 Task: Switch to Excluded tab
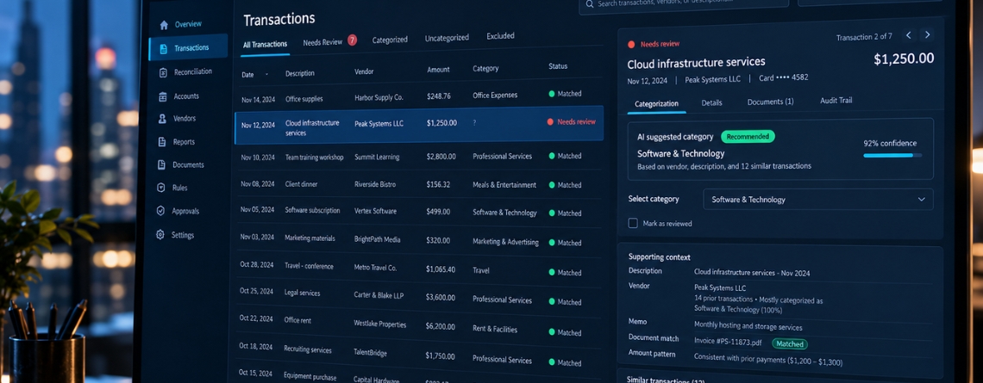coord(500,36)
